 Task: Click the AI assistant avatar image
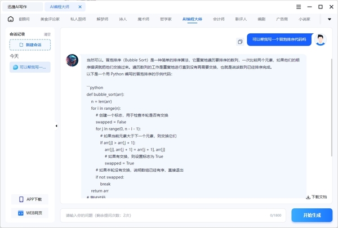pyautogui.click(x=72, y=60)
